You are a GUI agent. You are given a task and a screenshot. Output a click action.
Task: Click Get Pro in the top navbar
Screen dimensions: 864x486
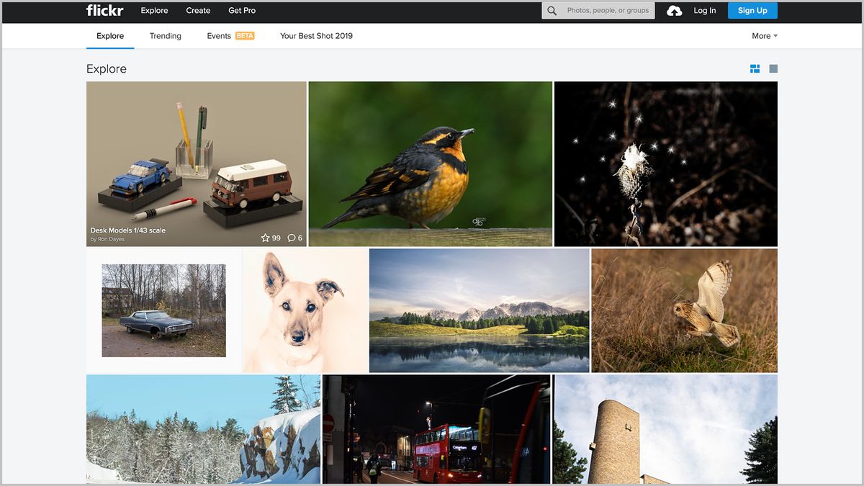(x=242, y=10)
